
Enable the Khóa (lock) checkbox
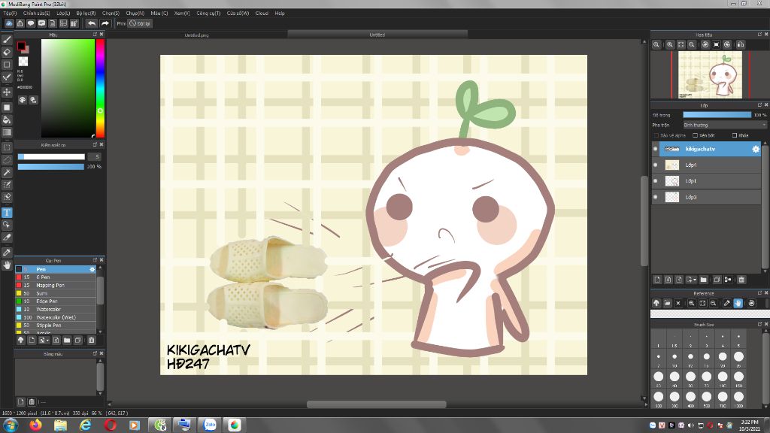point(735,135)
